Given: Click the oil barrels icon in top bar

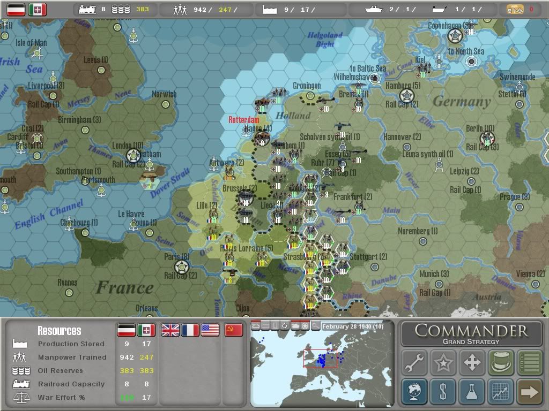Looking at the screenshot, I should 121,10.
